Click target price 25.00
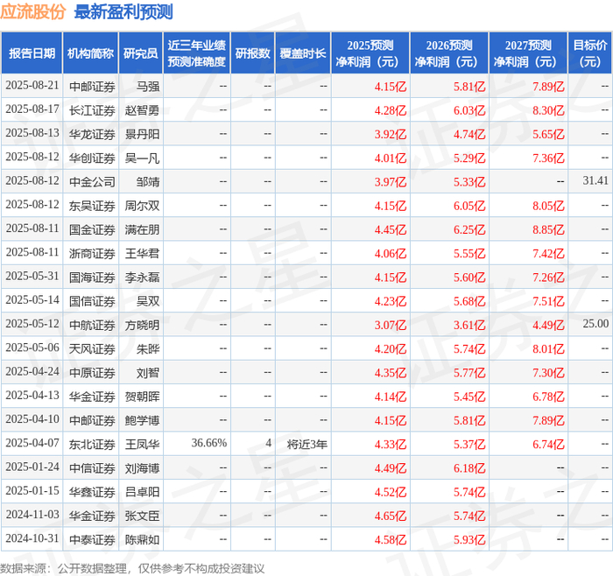 595,324
